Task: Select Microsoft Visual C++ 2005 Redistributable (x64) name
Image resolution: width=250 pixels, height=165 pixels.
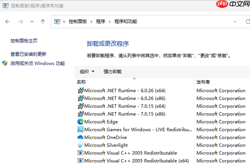Action: click(137, 161)
